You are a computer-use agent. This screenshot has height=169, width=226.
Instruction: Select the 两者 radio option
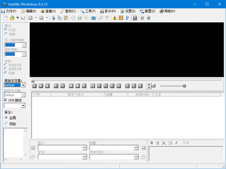click(x=6, y=73)
